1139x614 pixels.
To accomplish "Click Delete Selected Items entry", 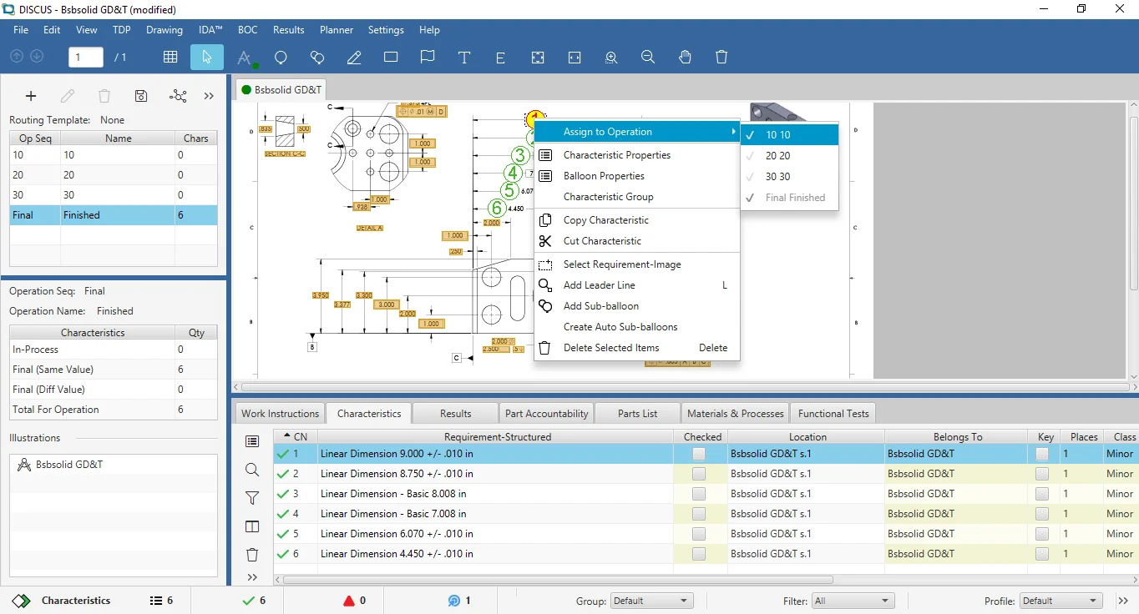I will pos(637,348).
